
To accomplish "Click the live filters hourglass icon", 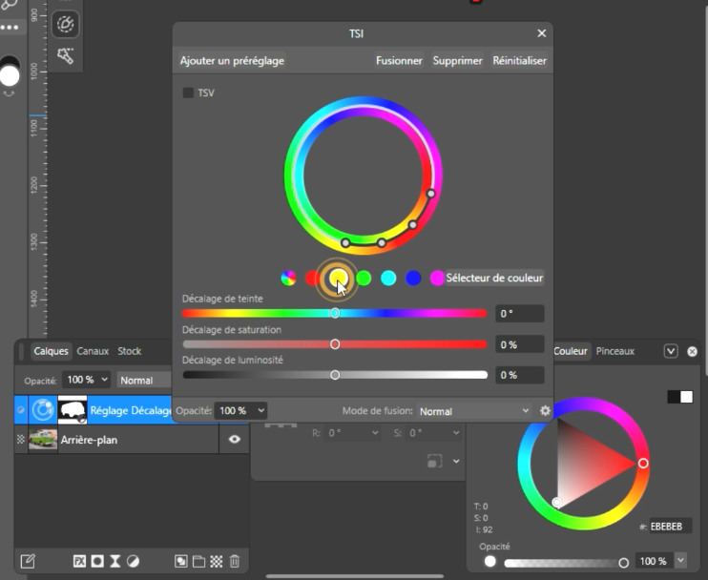I will (x=115, y=561).
